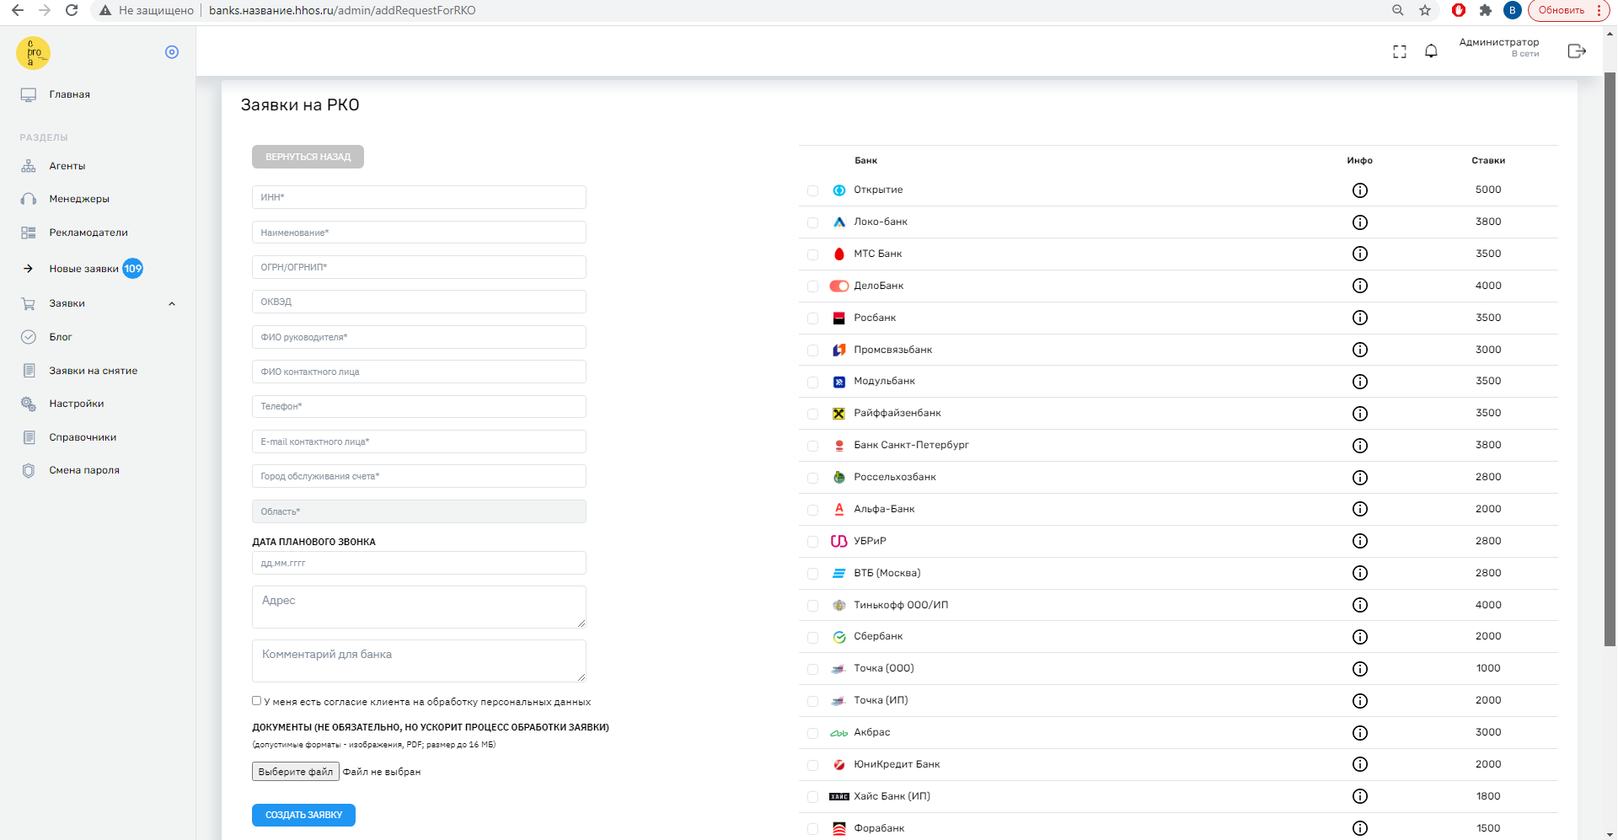Select the Сбербанк checkbox
Image resolution: width=1618 pixels, height=840 pixels.
(812, 638)
